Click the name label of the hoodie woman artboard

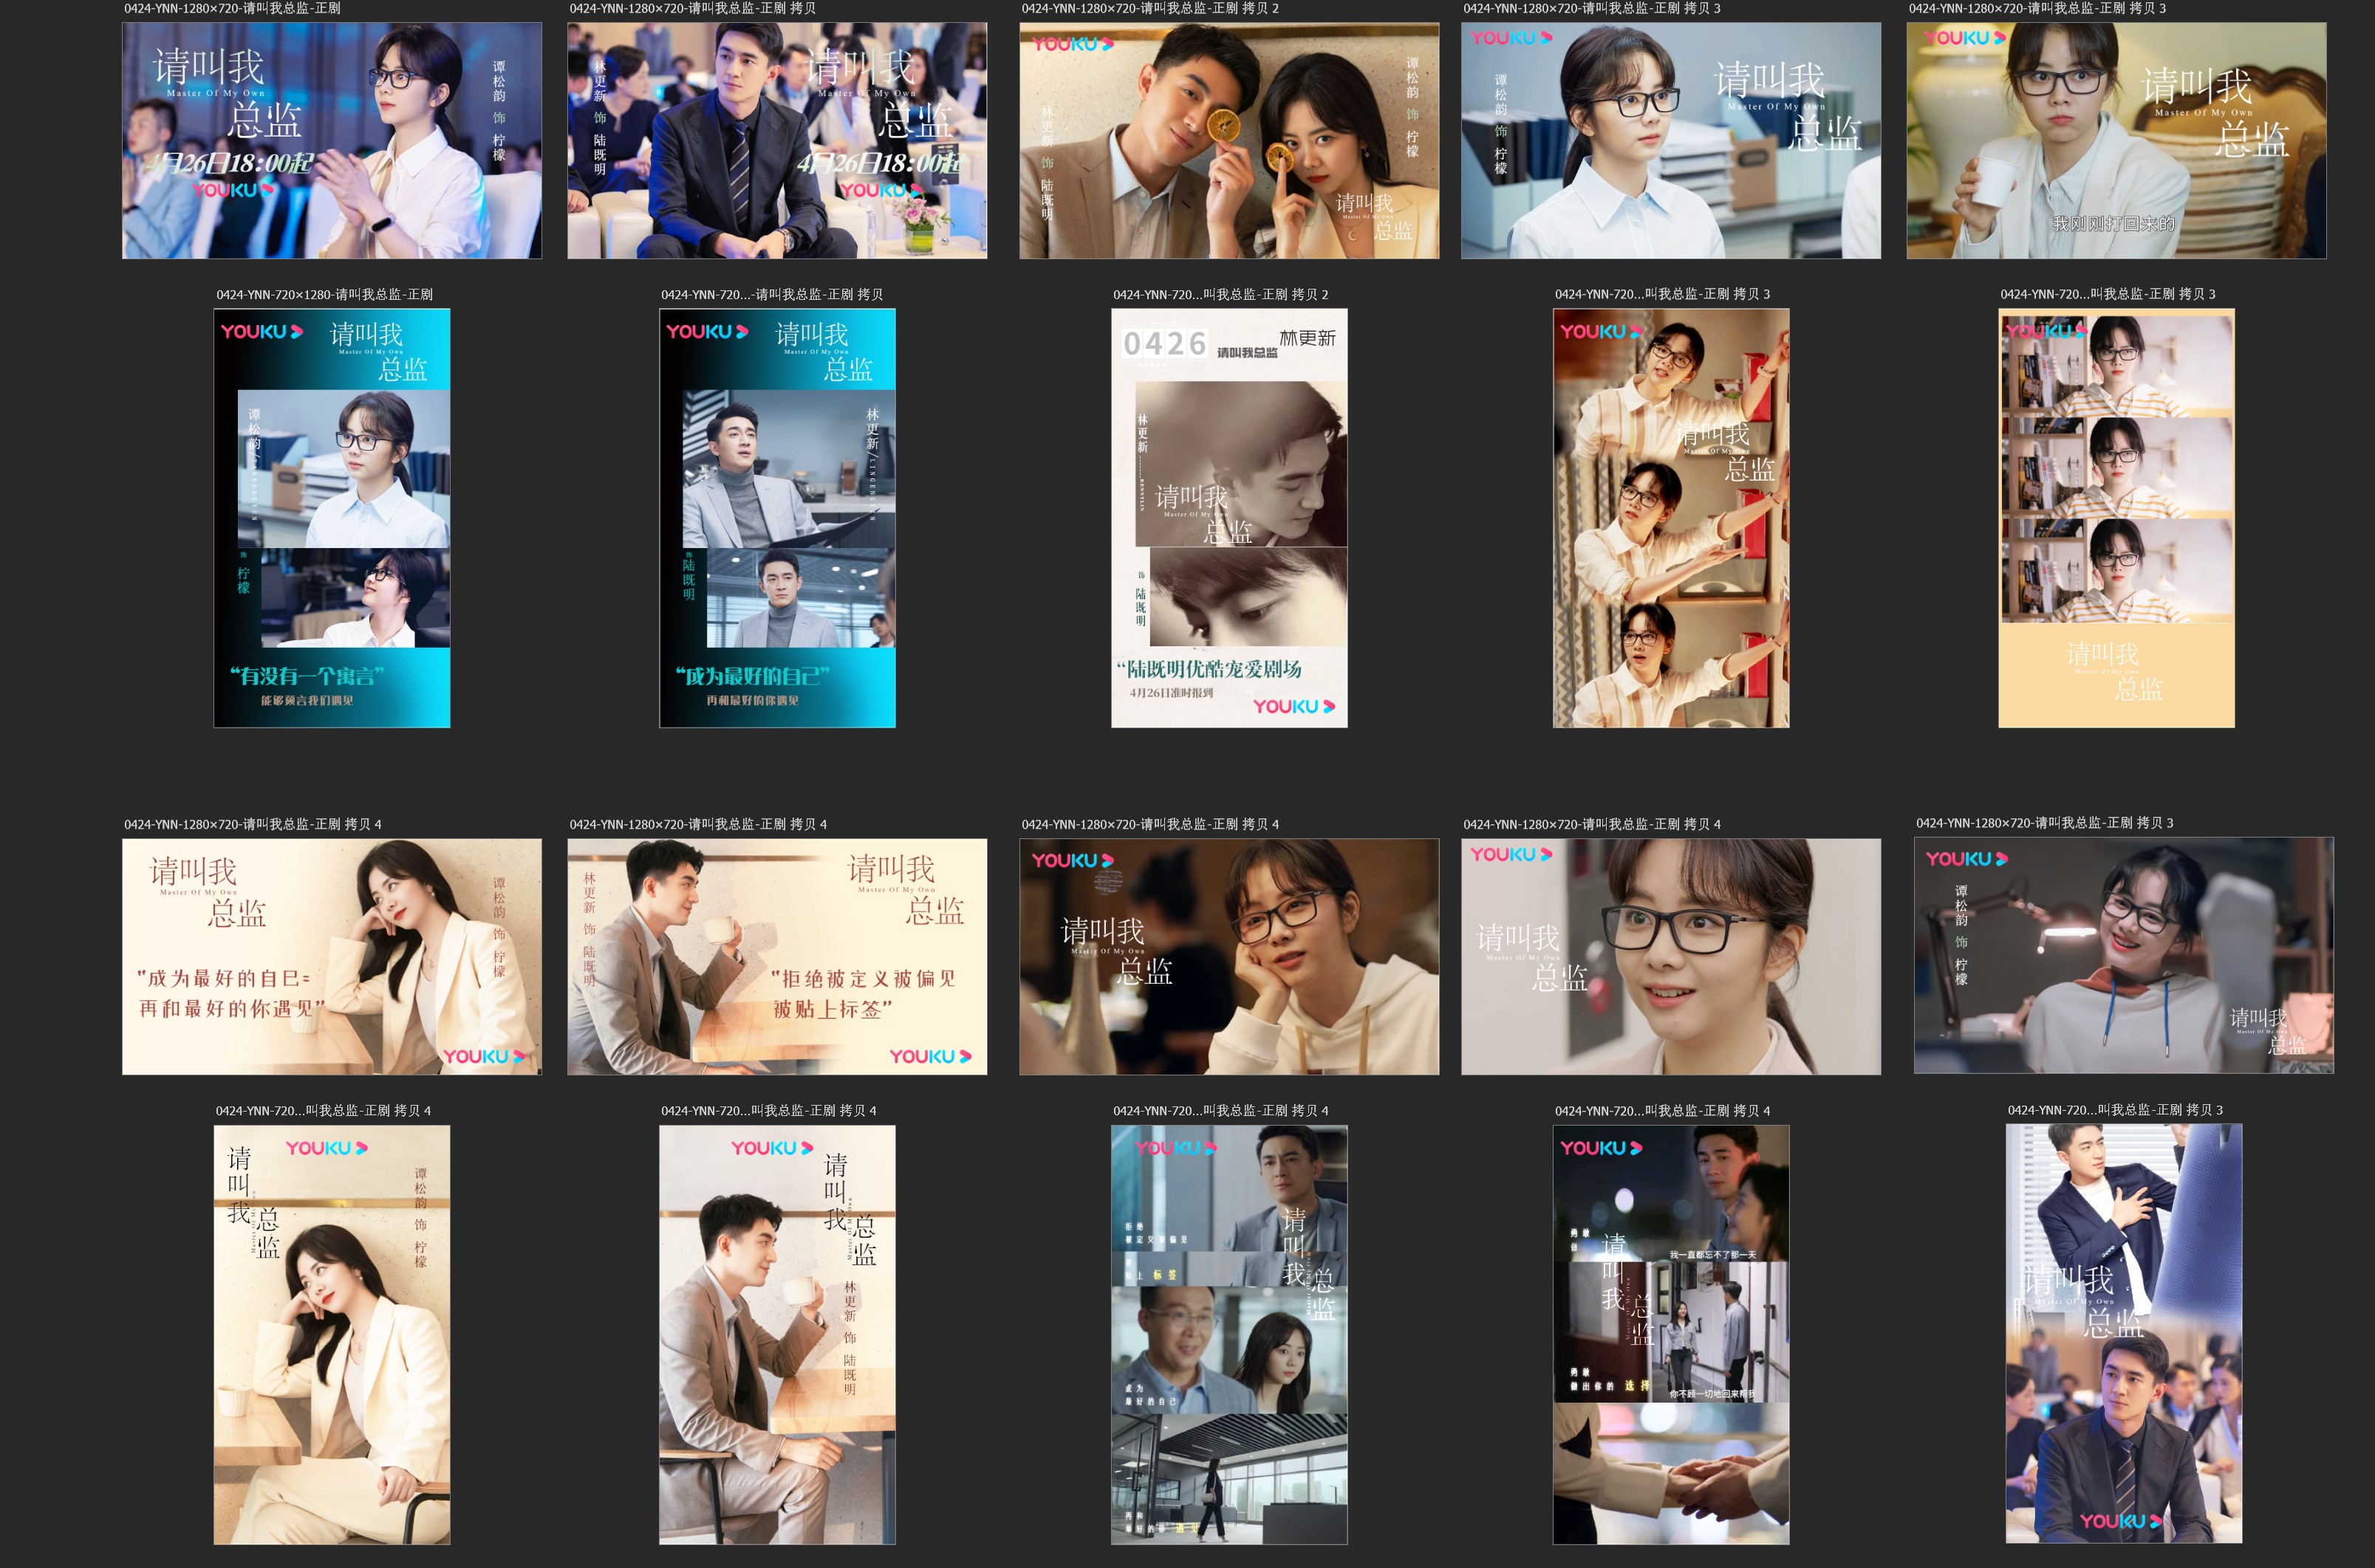coord(1150,824)
